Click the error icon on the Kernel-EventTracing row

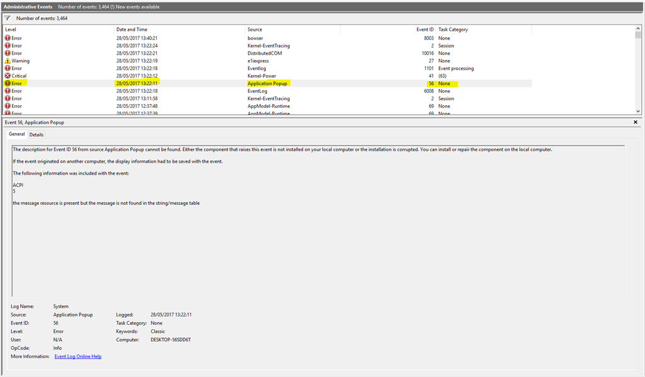pyautogui.click(x=6, y=45)
